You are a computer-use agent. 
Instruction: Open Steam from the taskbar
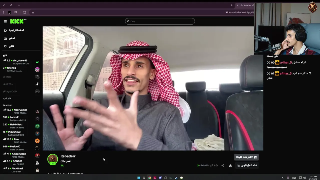[176, 178]
